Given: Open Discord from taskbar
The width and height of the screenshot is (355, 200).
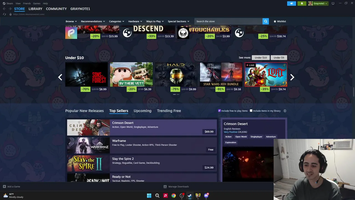Looking at the screenshot, I should coord(206,196).
